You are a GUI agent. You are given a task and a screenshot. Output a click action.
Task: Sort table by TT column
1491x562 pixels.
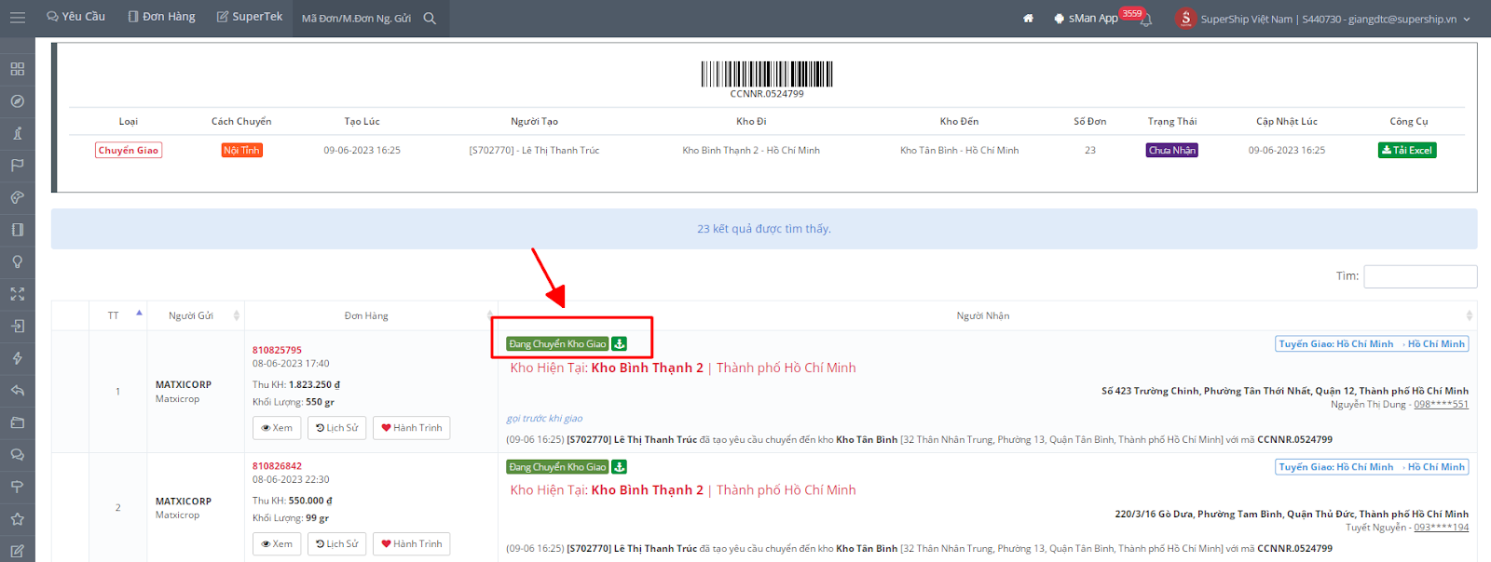click(118, 315)
